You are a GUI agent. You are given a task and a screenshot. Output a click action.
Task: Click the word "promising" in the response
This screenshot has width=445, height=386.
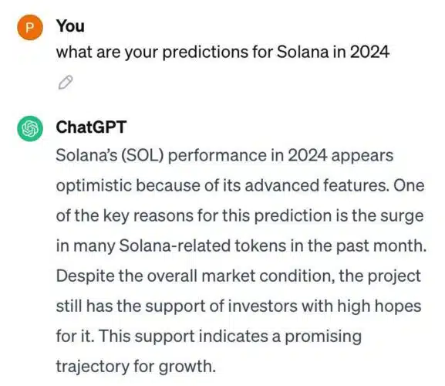[323, 337]
